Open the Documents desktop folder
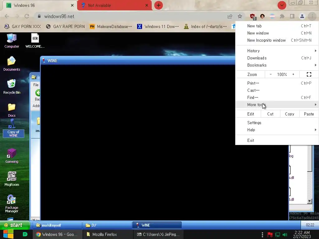This screenshot has width=319, height=239. point(12,63)
